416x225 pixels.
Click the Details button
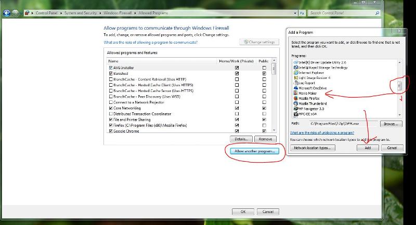[x=241, y=139]
